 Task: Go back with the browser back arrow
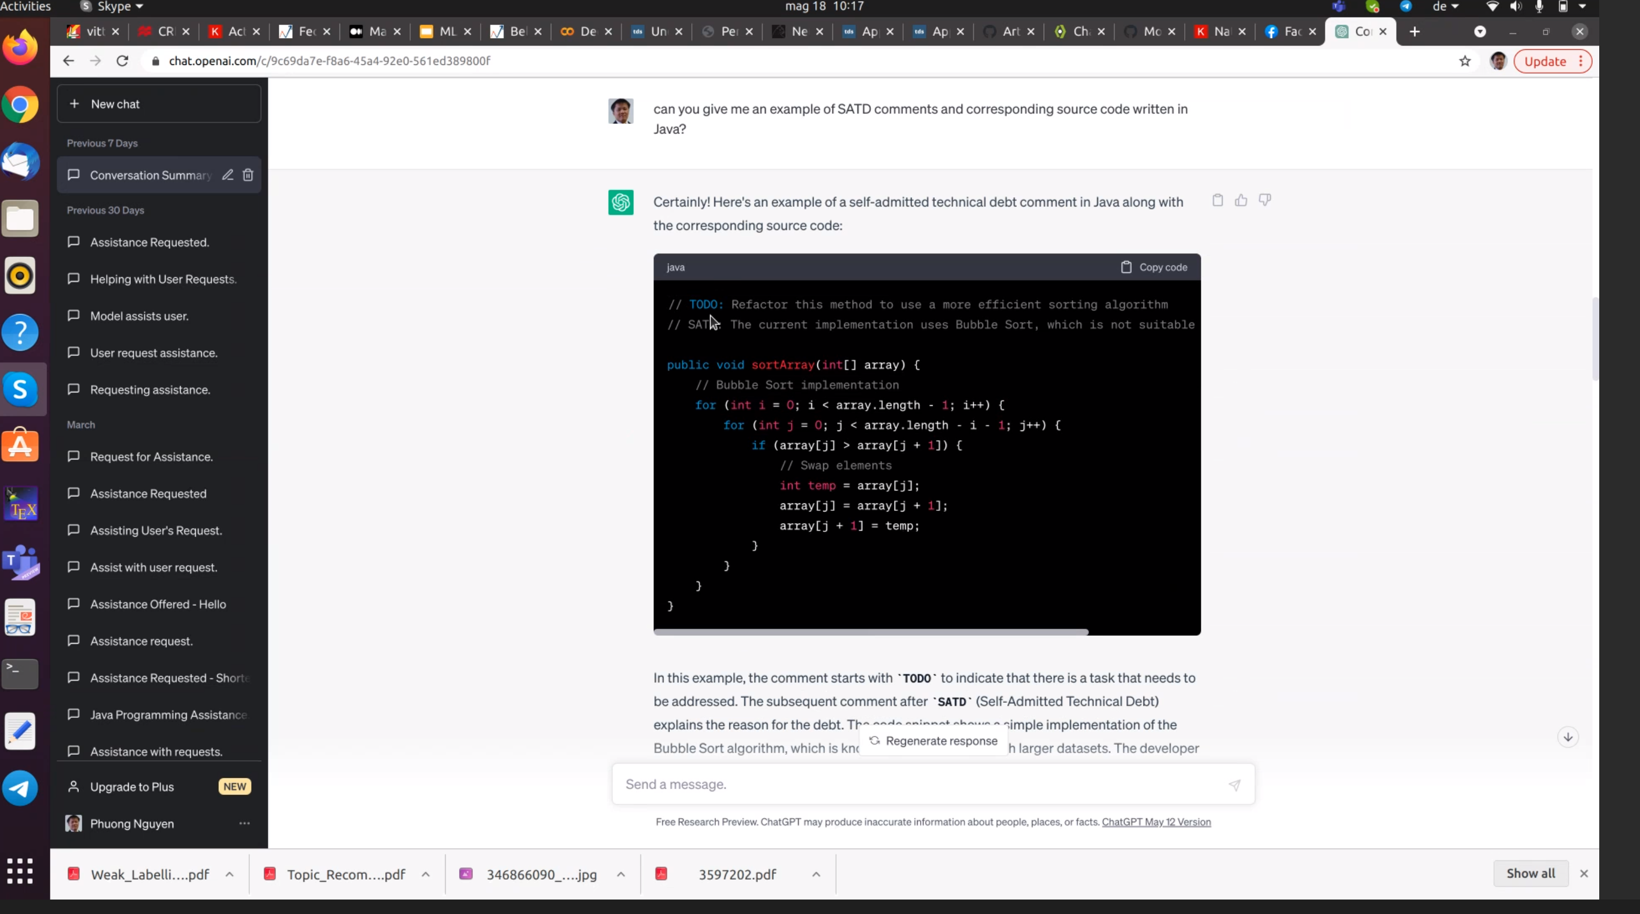pyautogui.click(x=68, y=61)
